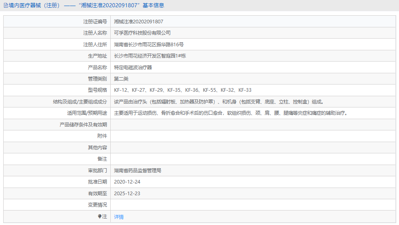Select approval date 2020-12-24
399x225 pixels.
127,182
